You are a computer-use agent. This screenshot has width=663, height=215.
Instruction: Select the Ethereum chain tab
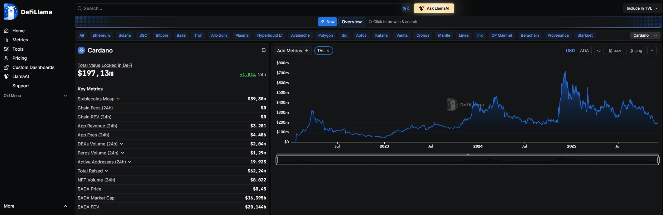(x=101, y=35)
